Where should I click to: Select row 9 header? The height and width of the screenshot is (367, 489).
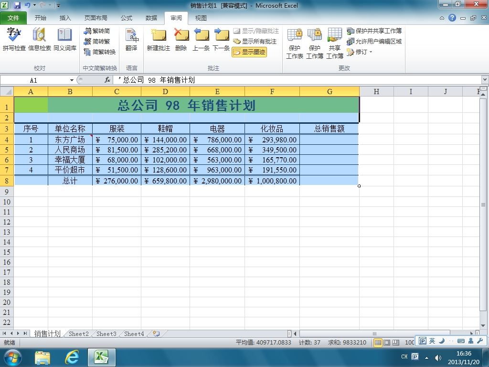coord(7,192)
